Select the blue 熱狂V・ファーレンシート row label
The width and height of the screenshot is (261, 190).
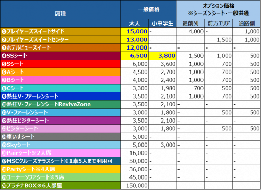[x=60, y=96]
